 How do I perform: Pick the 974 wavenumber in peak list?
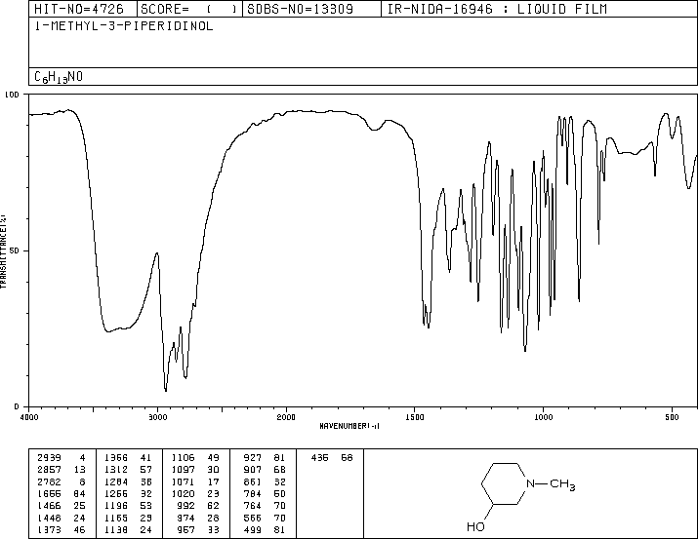186,519
